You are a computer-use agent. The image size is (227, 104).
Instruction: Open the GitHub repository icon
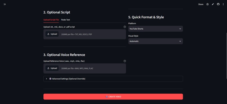point(218,4)
